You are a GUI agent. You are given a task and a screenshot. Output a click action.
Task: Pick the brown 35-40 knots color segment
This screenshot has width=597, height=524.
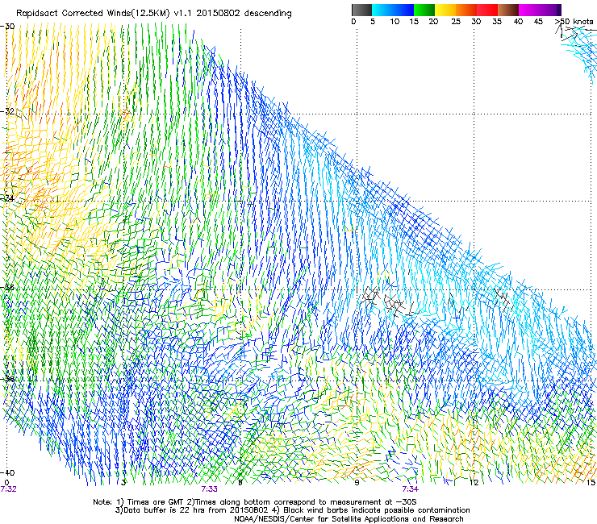coord(508,10)
